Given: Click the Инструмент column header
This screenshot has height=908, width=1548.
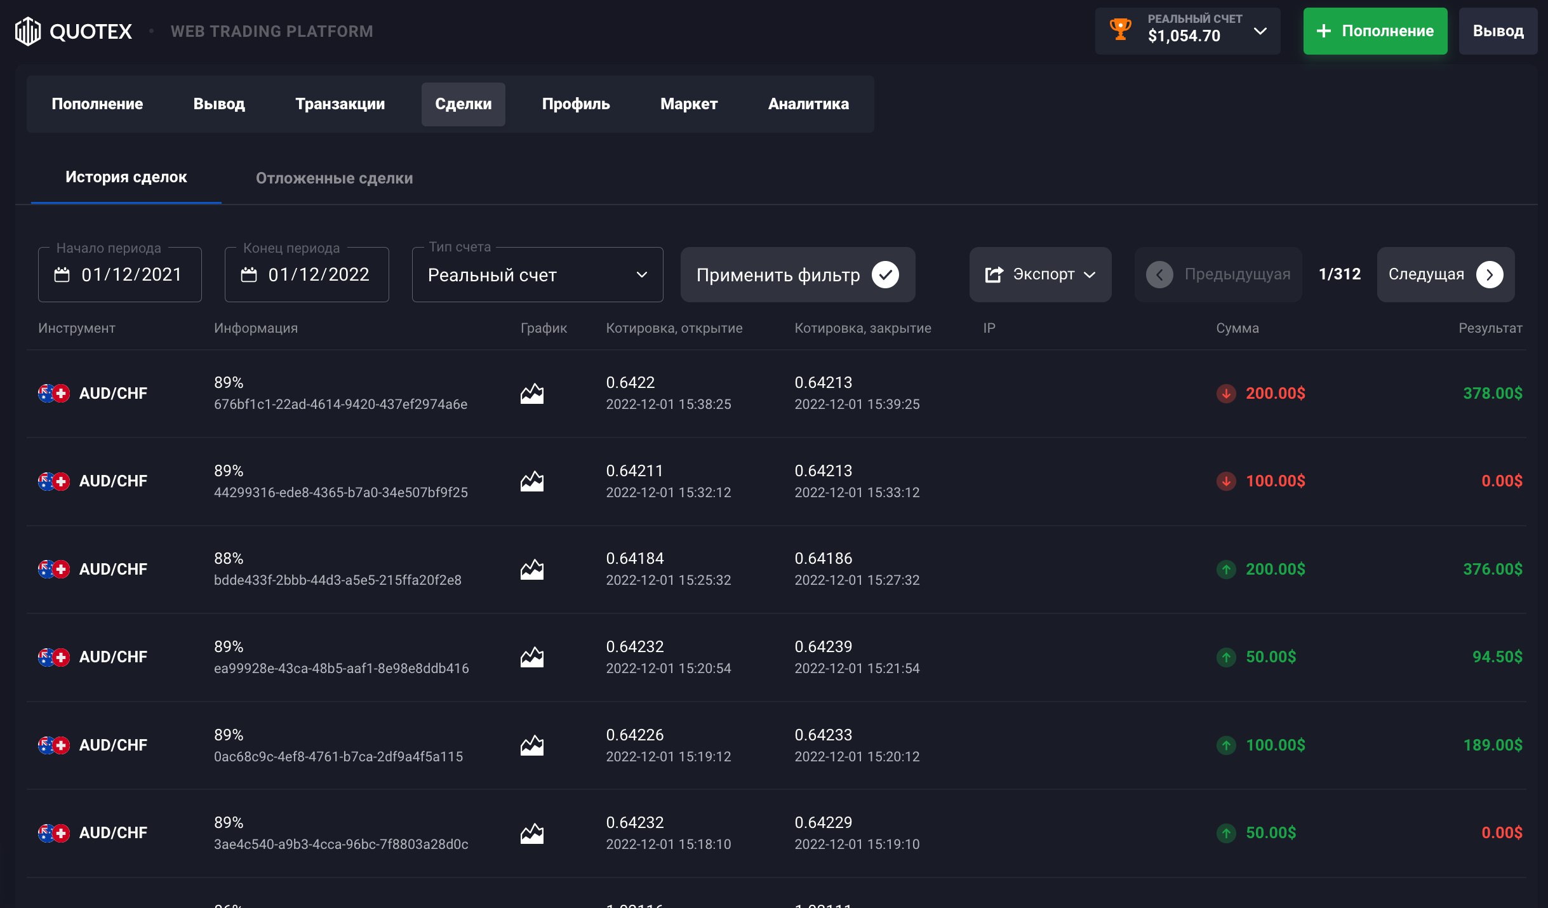Looking at the screenshot, I should 77,328.
